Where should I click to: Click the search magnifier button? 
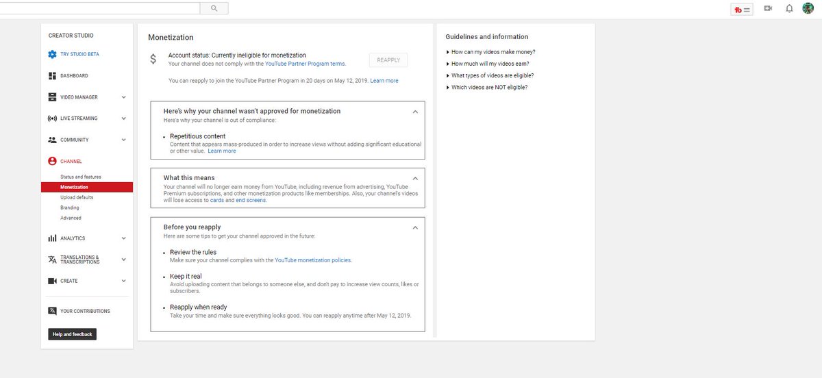[x=214, y=8]
